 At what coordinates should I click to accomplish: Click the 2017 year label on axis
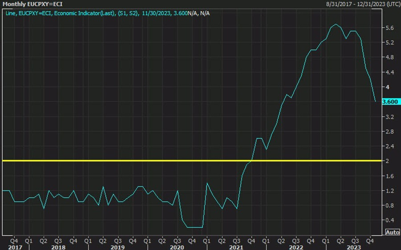15,247
